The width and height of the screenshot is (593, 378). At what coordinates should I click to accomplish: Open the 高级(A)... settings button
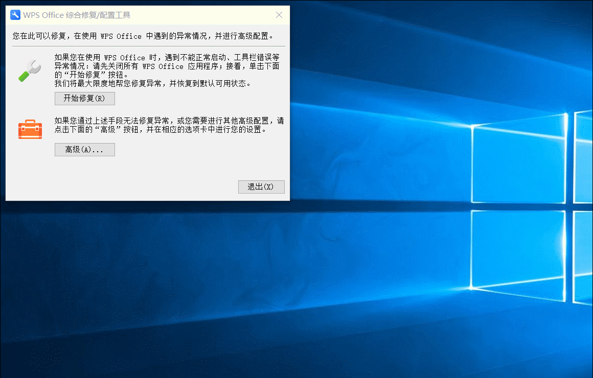coord(85,150)
